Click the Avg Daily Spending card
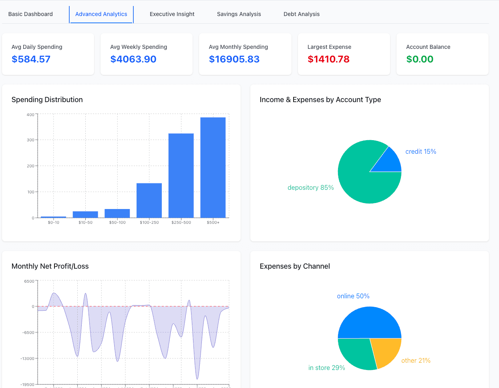The image size is (499, 388). click(48, 54)
